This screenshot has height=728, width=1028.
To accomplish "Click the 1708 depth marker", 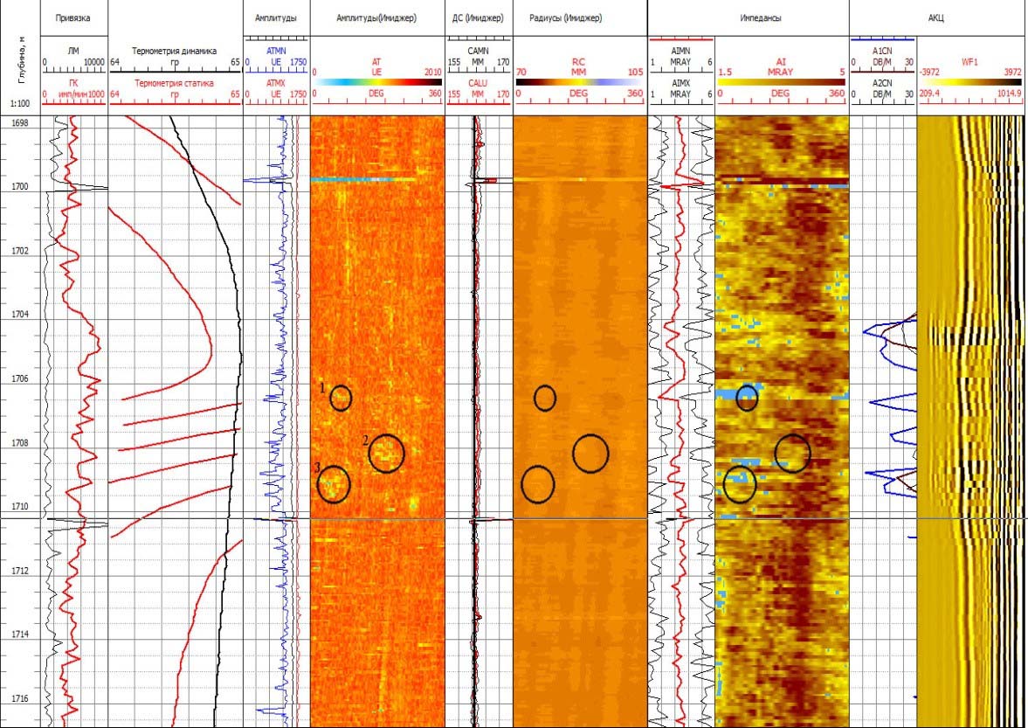I will click(x=19, y=443).
